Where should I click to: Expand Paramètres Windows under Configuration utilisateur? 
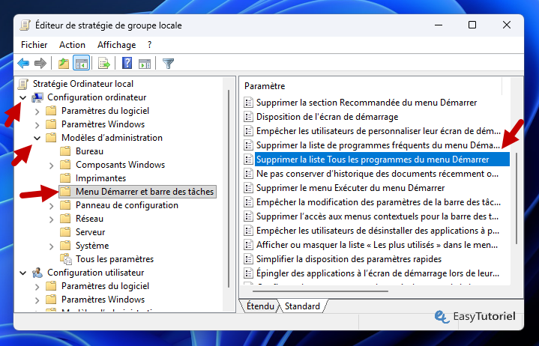37,300
